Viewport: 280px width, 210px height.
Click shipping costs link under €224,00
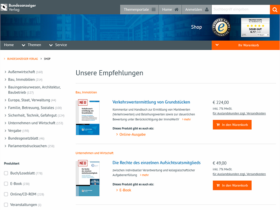click(239, 113)
